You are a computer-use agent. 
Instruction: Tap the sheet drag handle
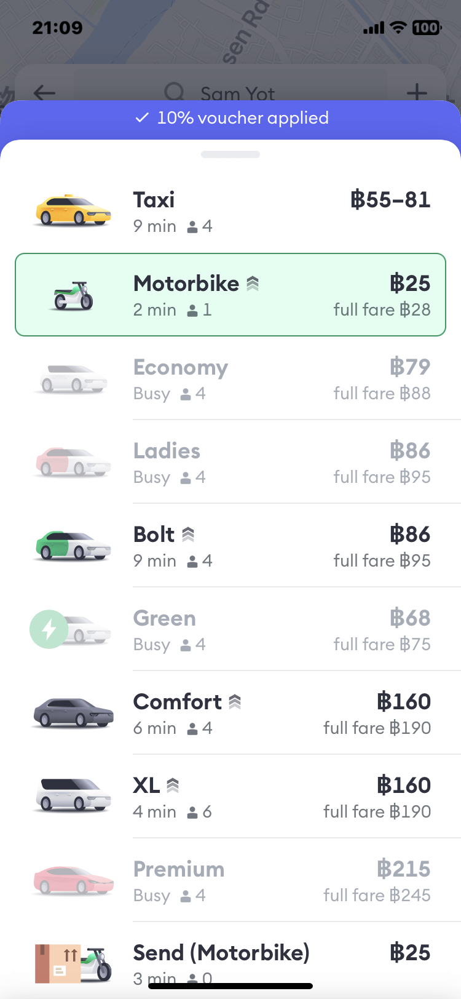(230, 154)
